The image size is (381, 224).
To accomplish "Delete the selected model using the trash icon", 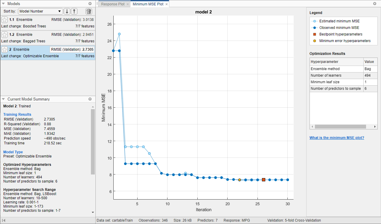I will click(x=89, y=11).
